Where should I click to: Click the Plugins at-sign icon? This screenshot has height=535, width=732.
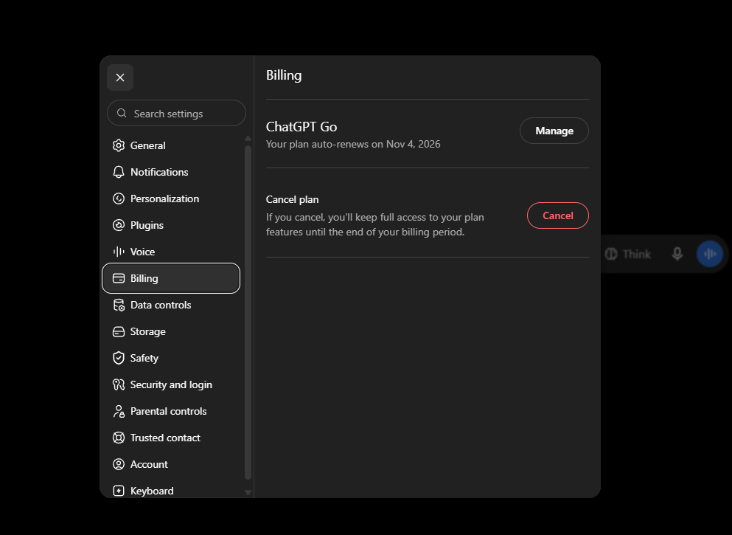(119, 225)
